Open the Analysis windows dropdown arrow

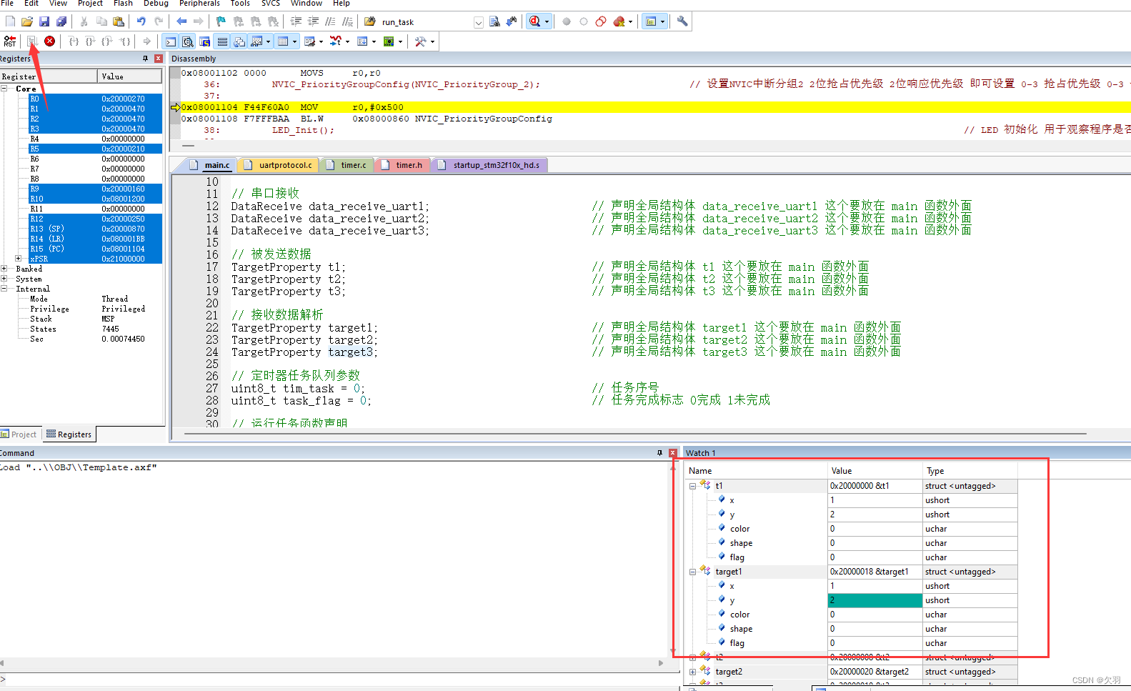[348, 41]
